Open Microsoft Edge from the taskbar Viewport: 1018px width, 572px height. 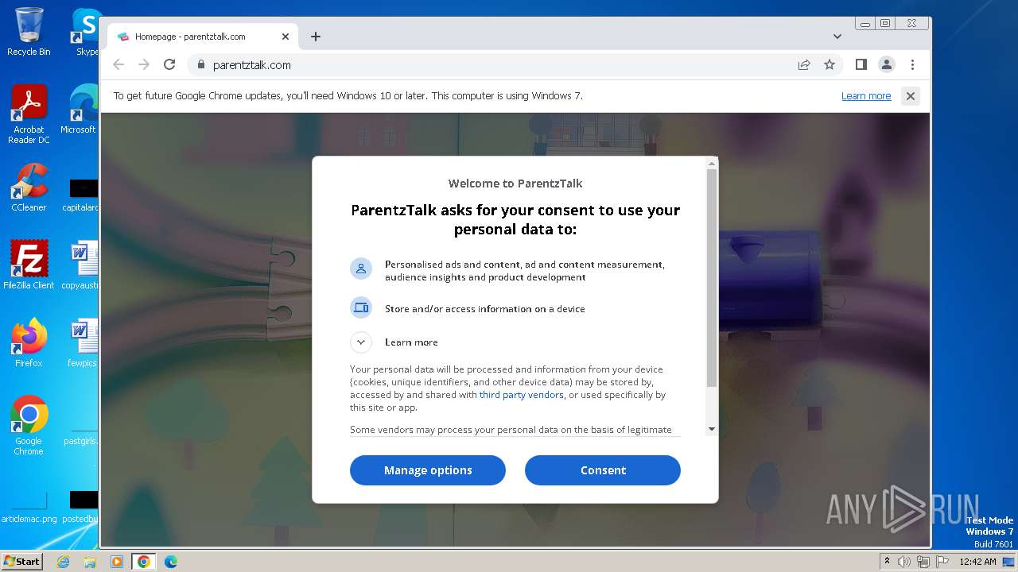point(171,562)
